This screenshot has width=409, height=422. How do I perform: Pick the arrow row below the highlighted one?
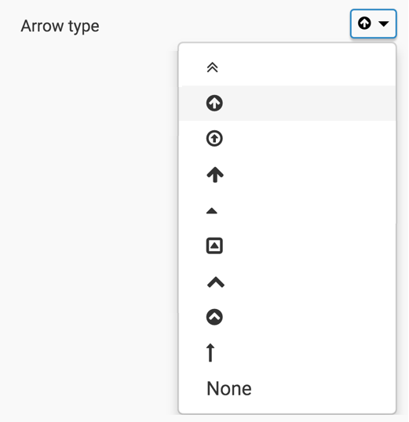pos(287,139)
